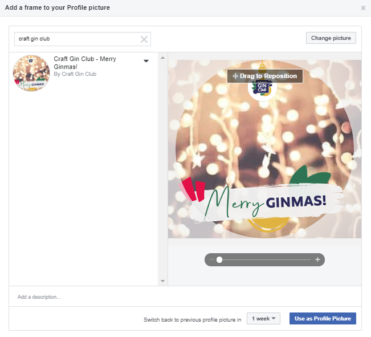
Task: Close the Add a frame dialog
Action: [363, 8]
